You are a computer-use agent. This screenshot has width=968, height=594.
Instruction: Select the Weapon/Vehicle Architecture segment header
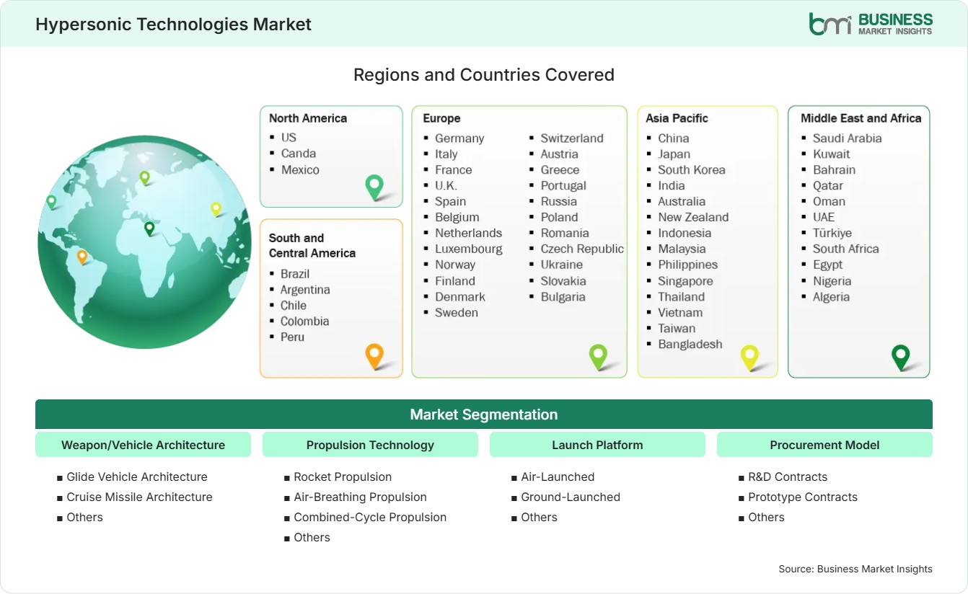point(143,445)
